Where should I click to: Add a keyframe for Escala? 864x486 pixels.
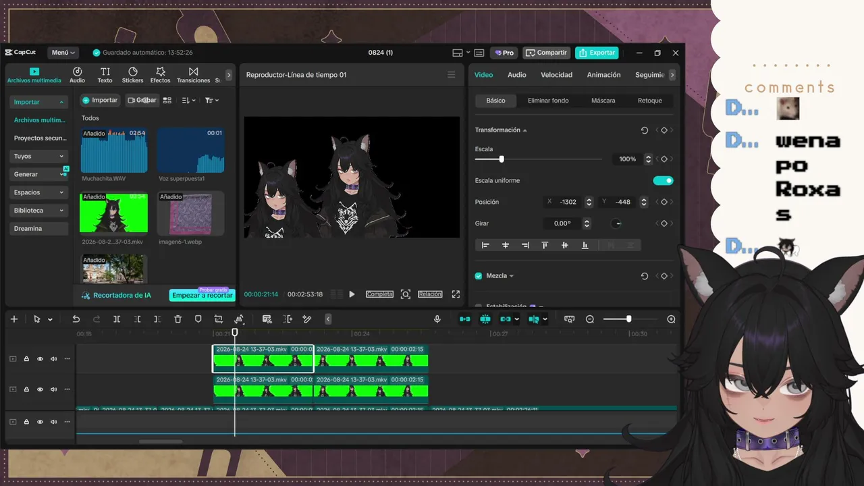664,159
